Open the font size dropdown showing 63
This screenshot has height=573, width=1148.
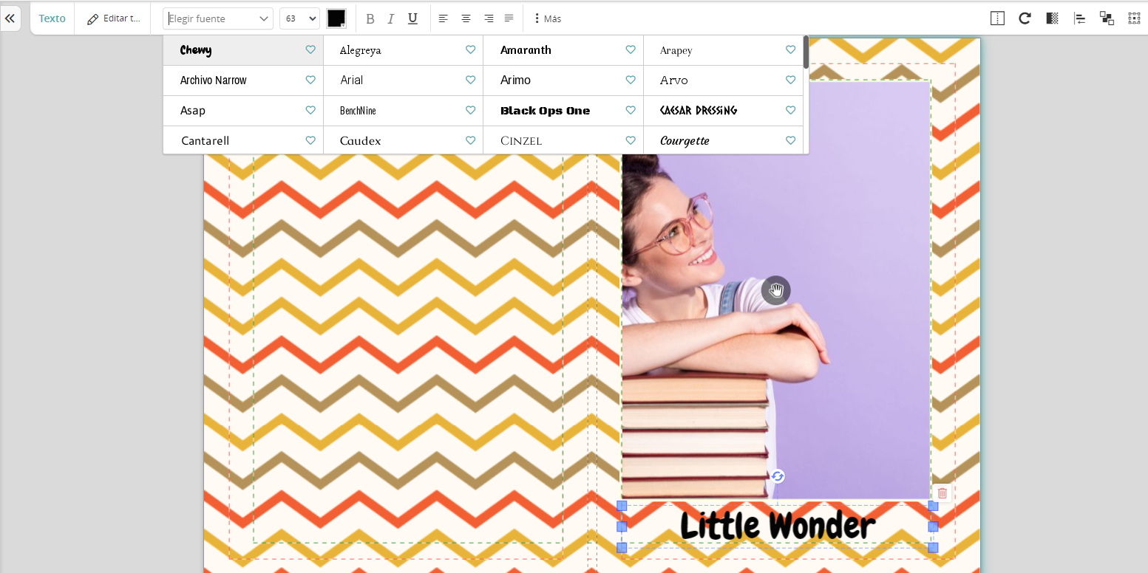[x=299, y=18]
